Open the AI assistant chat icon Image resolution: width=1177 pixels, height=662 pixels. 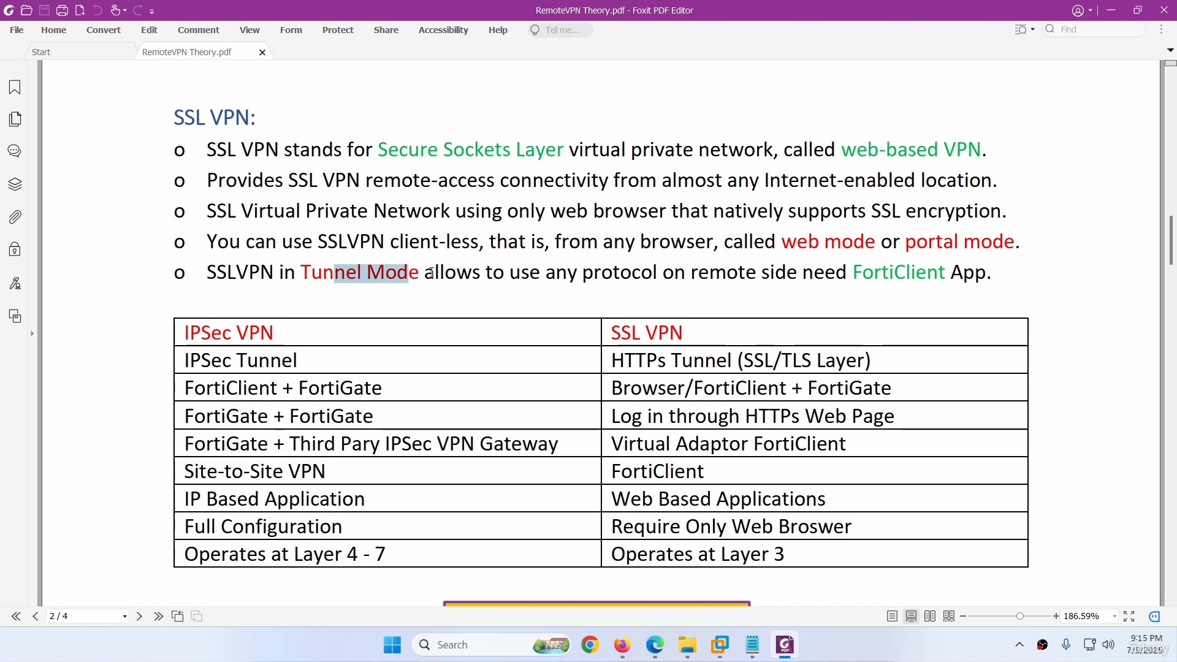point(1154,616)
